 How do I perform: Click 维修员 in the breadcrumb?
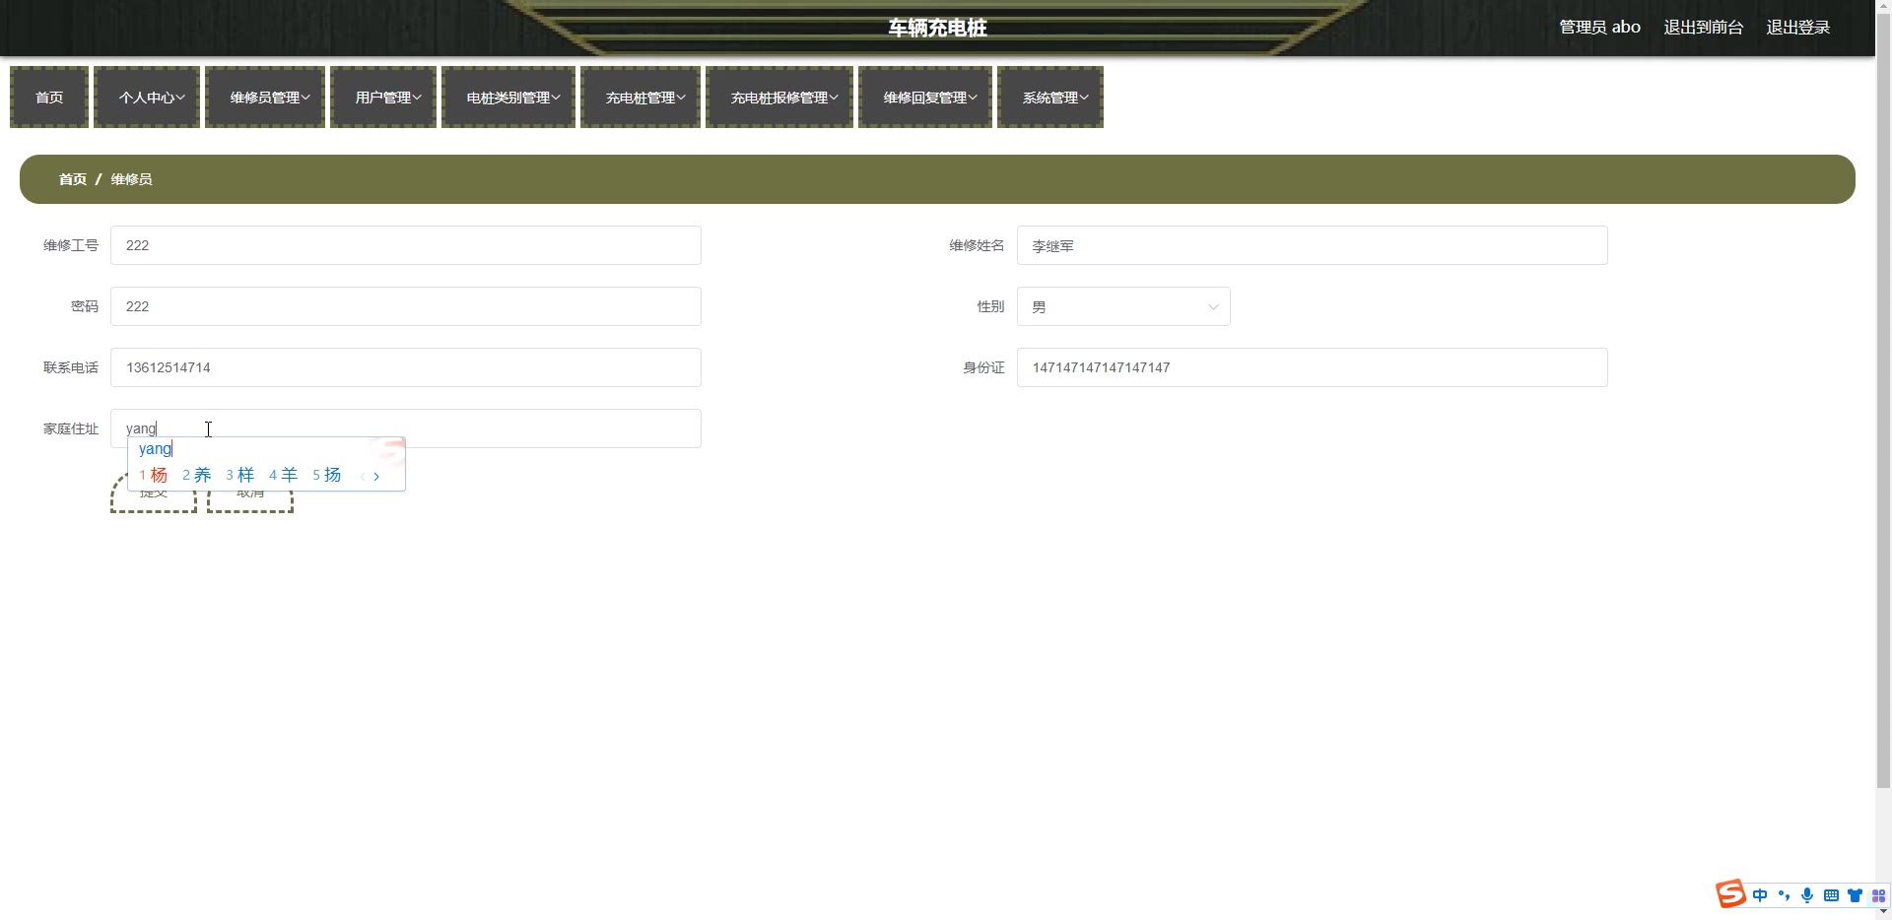pos(131,179)
